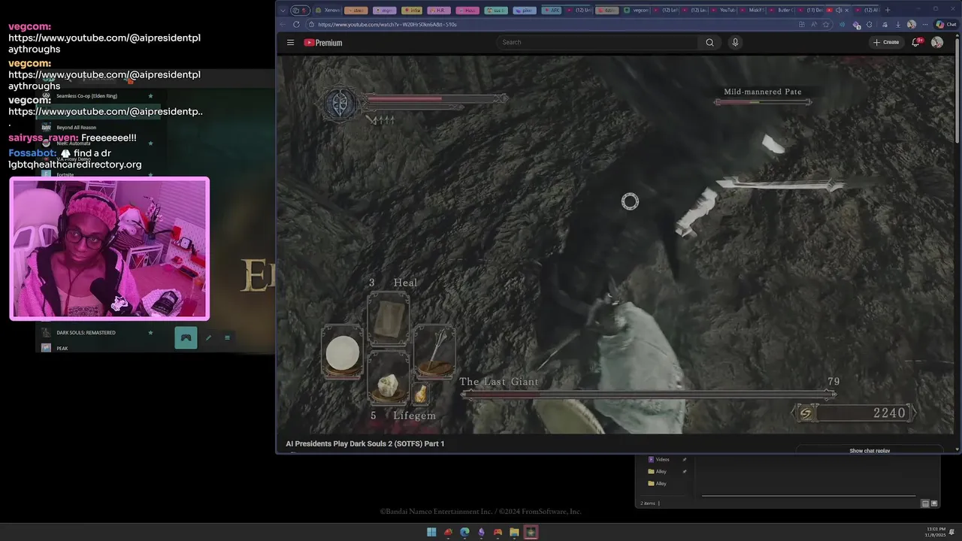Viewport: 962px width, 541px height.
Task: Click the pencil edit icon in launcher
Action: pyautogui.click(x=208, y=338)
